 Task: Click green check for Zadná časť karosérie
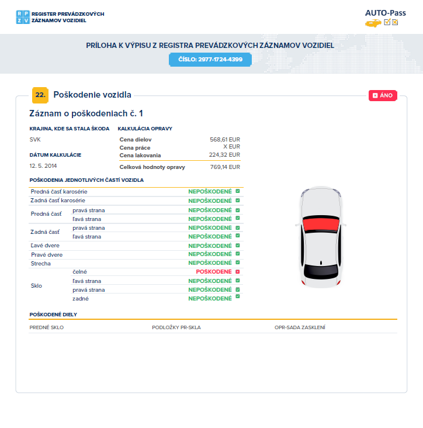pyautogui.click(x=238, y=201)
